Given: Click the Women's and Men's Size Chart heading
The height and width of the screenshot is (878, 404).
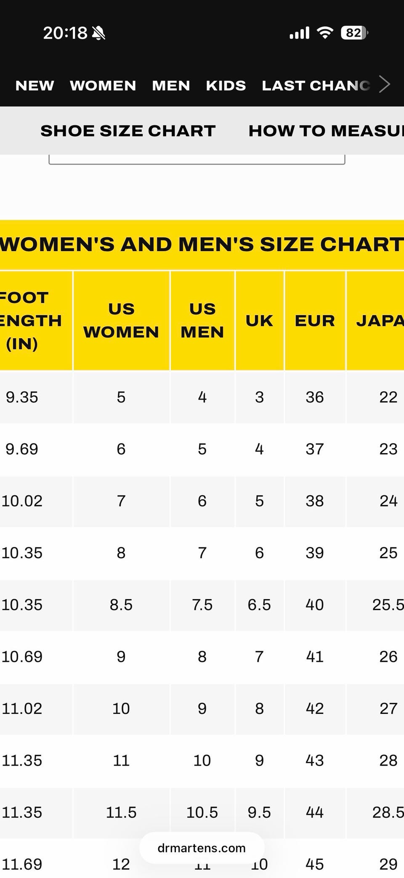Looking at the screenshot, I should click(x=202, y=244).
